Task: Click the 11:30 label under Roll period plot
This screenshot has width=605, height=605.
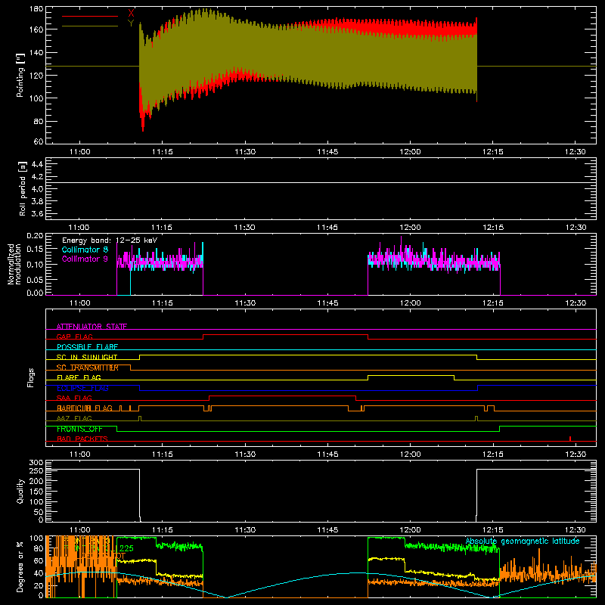Action: [x=244, y=228]
